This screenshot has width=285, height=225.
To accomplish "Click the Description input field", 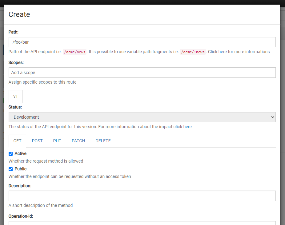I will pos(142,196).
